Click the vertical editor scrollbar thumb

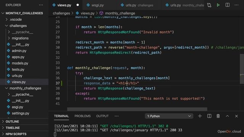pos(242,69)
